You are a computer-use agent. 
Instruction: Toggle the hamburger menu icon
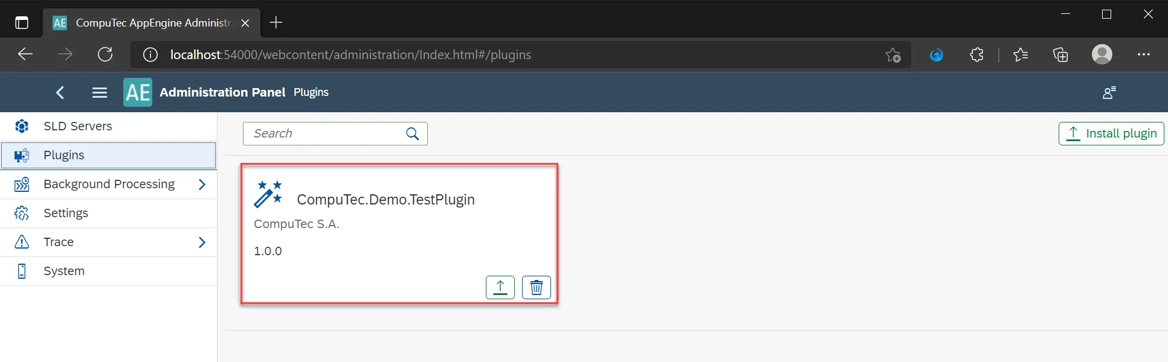pos(100,92)
